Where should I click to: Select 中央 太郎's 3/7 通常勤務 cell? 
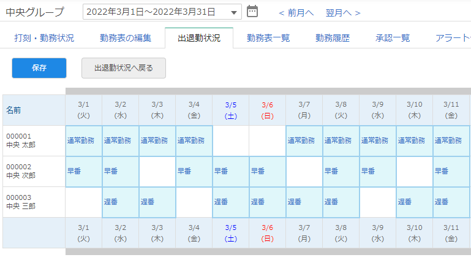tap(304, 140)
